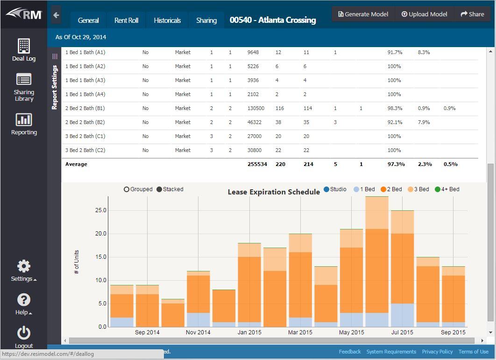Open the Privacy Policy link
Image resolution: width=496 pixels, height=360 pixels.
click(x=437, y=352)
